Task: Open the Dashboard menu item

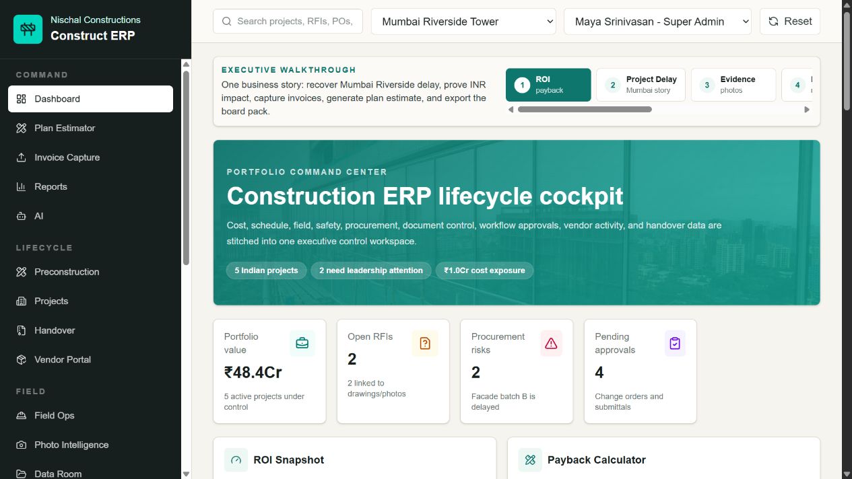Action: coord(90,99)
